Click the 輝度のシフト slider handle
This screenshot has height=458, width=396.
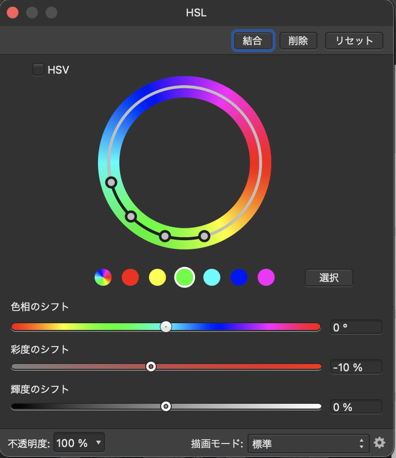(166, 406)
